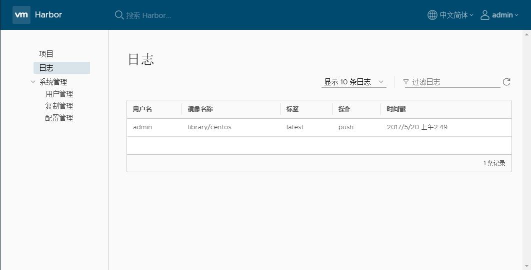Click the 1条记录 footer text
The width and height of the screenshot is (531, 270).
click(x=494, y=163)
